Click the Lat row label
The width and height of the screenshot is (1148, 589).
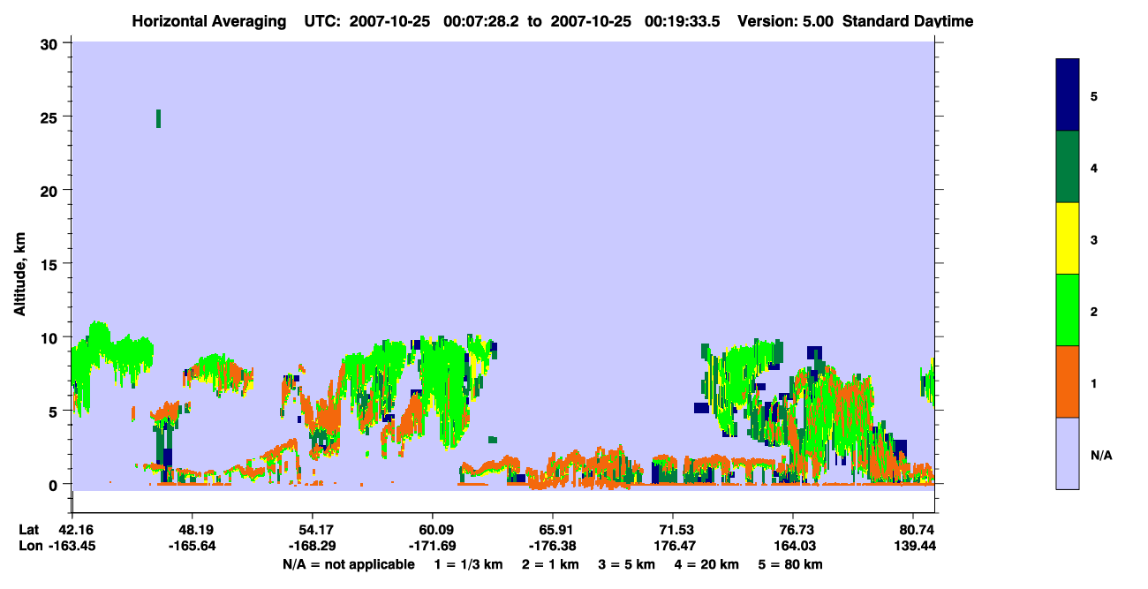(28, 530)
